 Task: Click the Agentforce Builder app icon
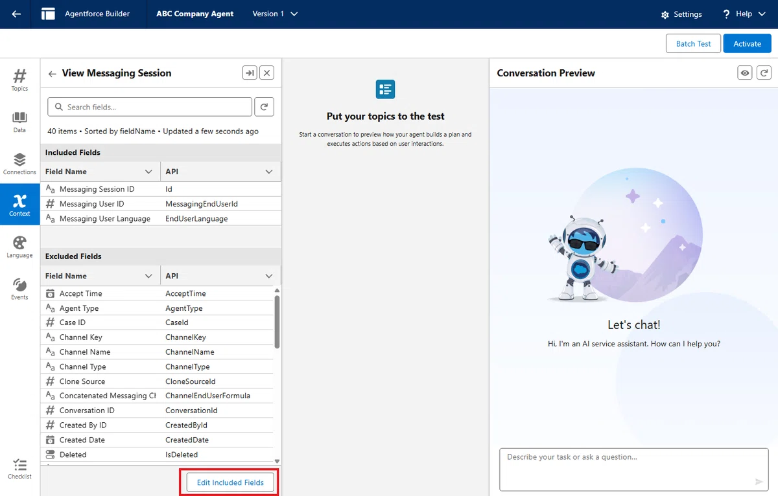point(48,14)
